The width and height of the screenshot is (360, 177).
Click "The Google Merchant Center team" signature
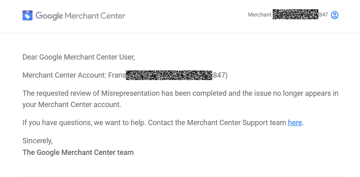(78, 152)
